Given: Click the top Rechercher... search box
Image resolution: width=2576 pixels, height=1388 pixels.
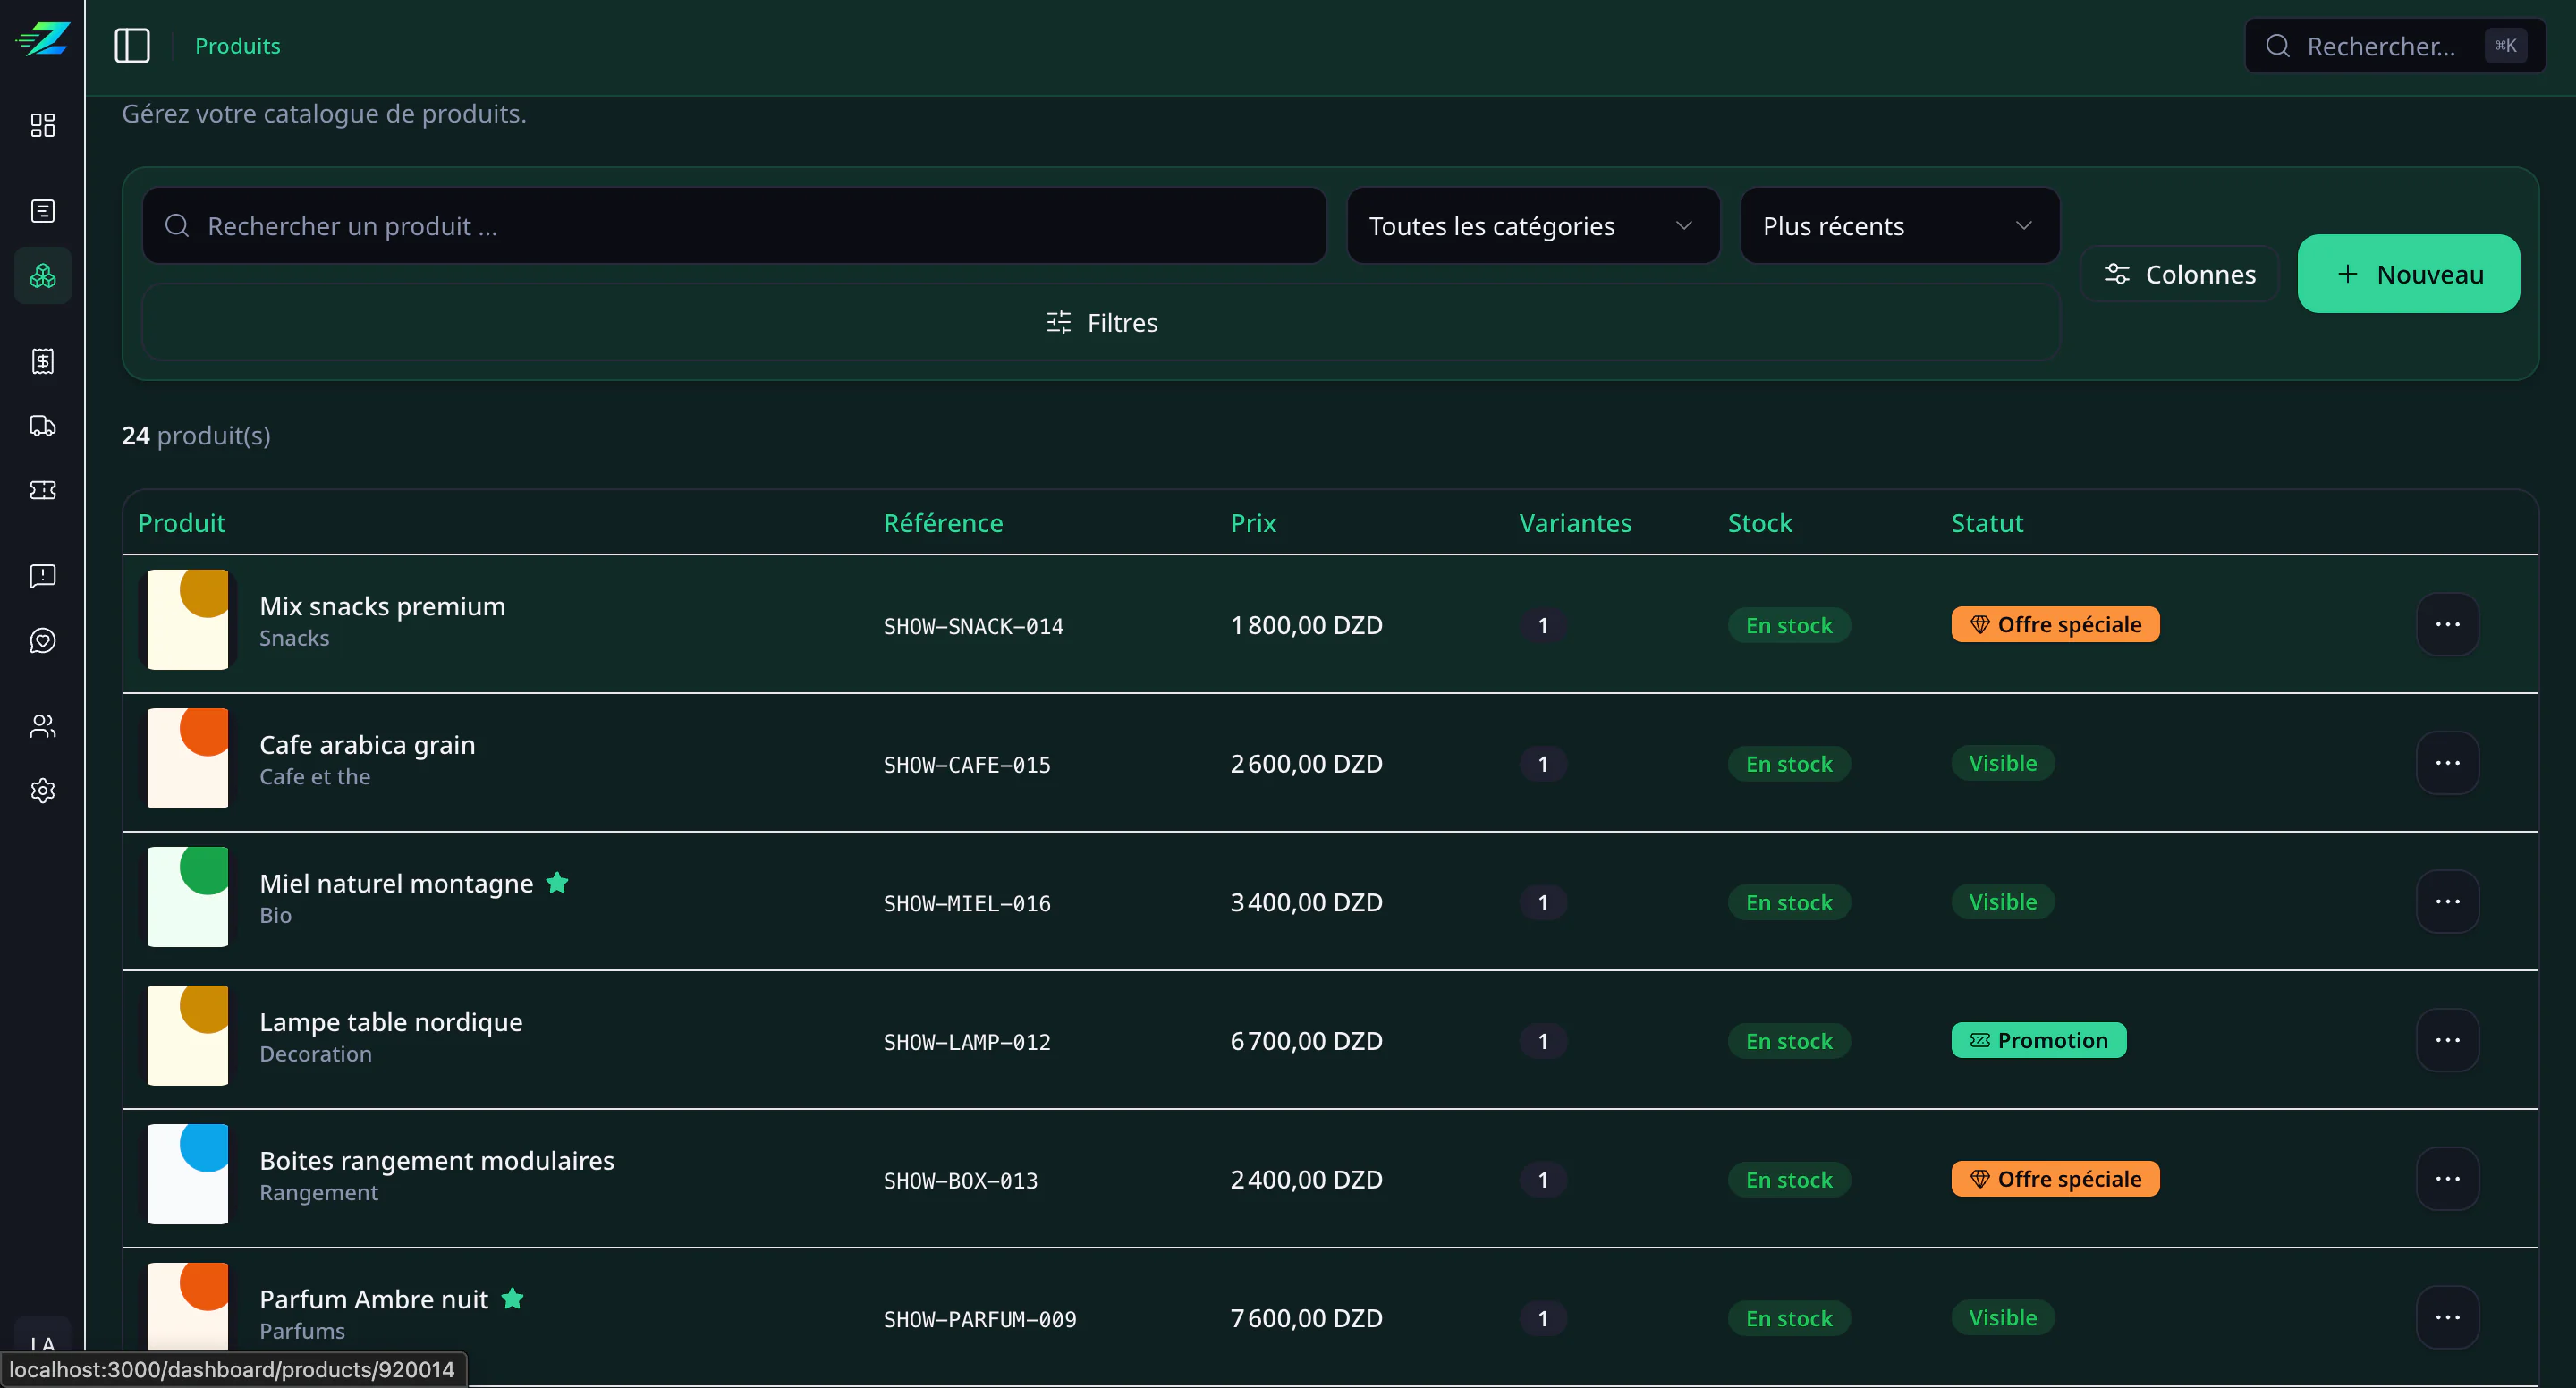Looking at the screenshot, I should [x=2394, y=46].
